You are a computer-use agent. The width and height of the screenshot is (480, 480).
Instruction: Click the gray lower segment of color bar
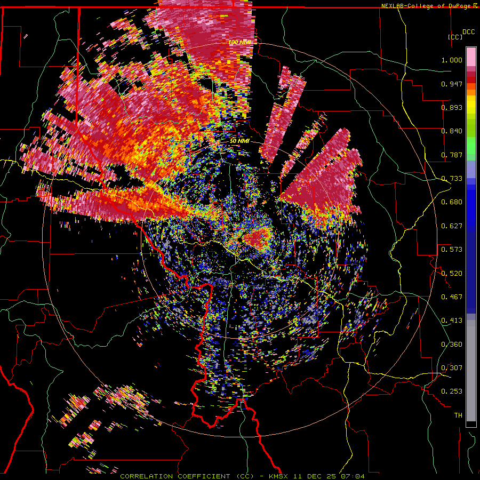pos(471,371)
